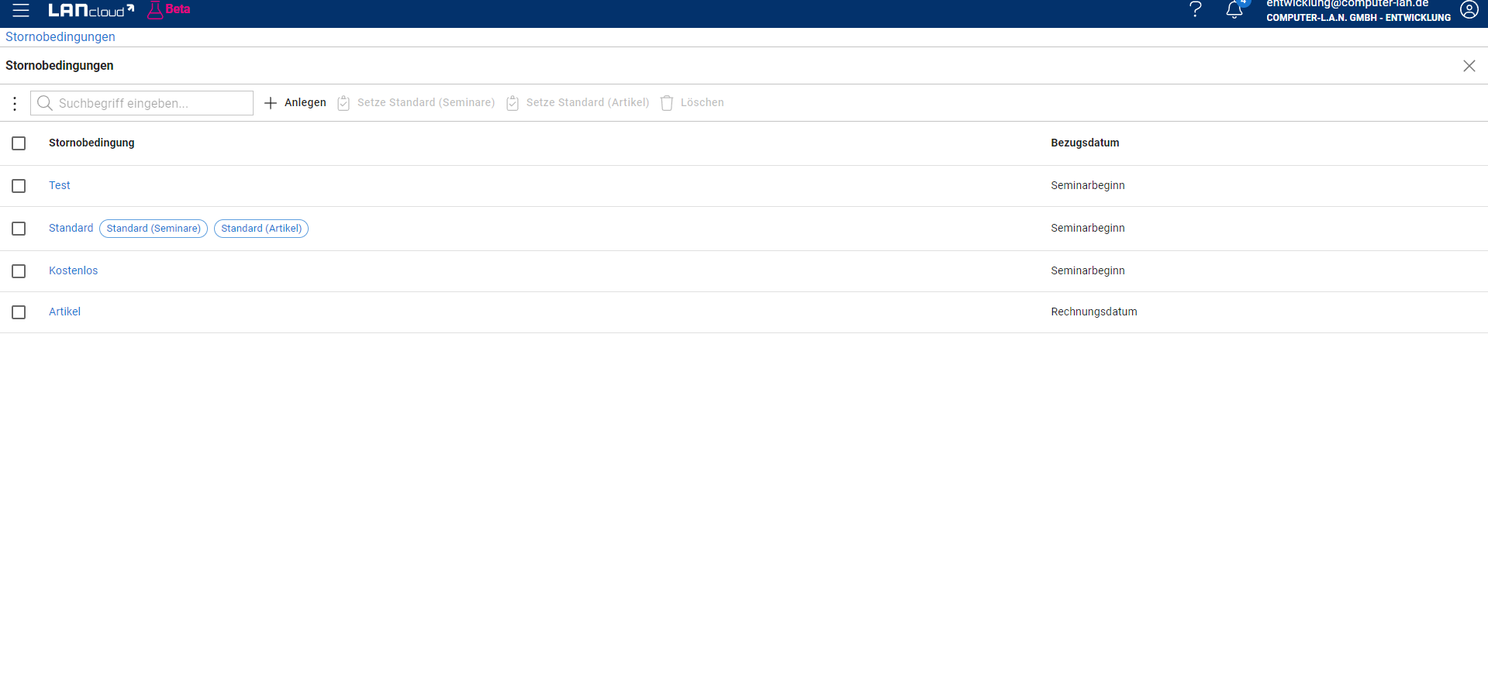Open the Artikel cancellation condition
The image size is (1488, 692).
[x=64, y=312]
